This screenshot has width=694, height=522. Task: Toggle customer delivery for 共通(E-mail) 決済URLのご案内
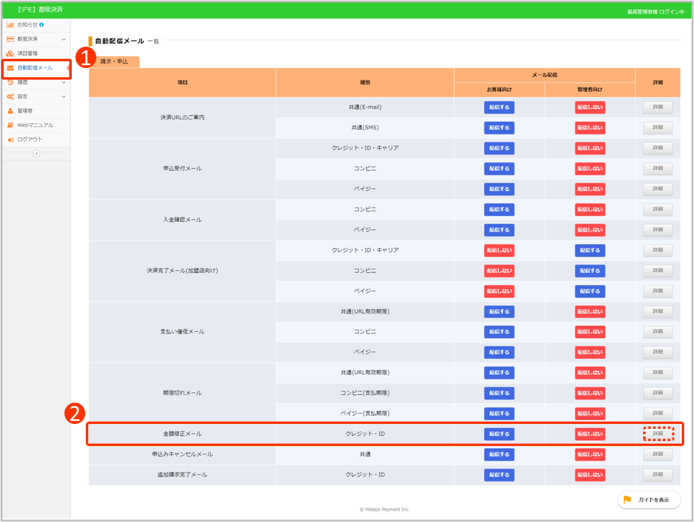click(x=499, y=107)
